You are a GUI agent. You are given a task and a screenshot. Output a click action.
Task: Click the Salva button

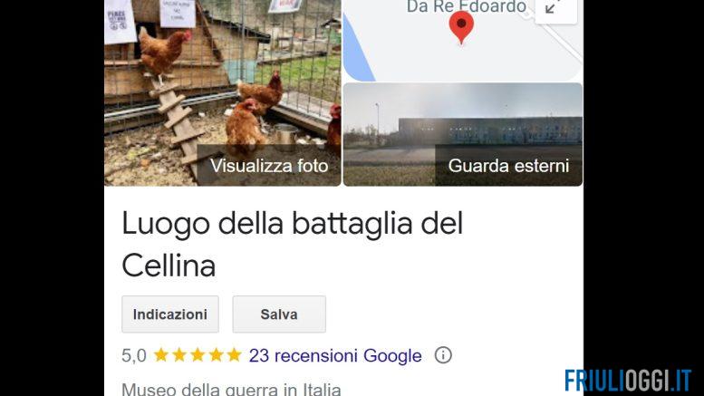pos(279,314)
